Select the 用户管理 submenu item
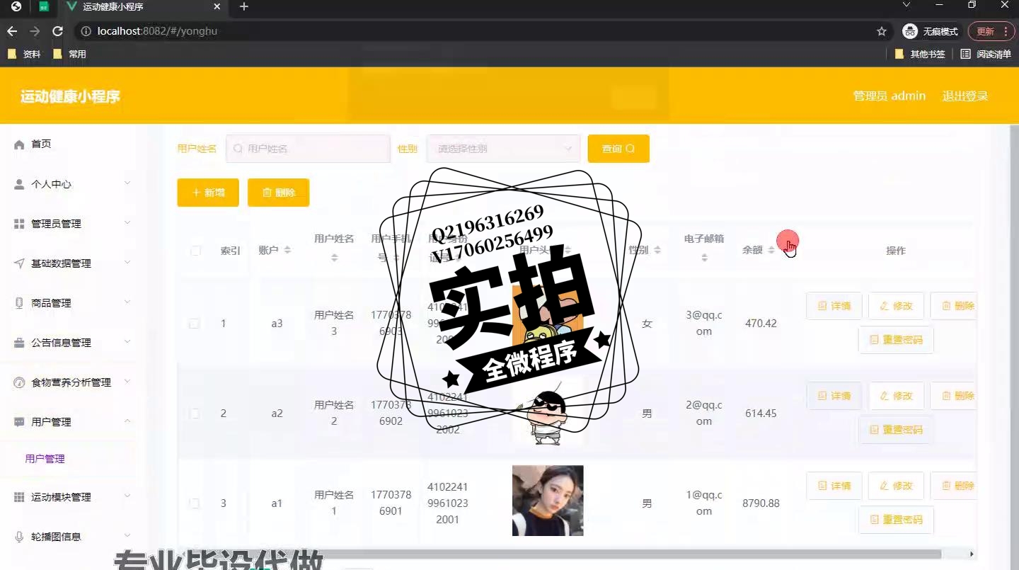Screen dimensions: 1019x570 pyautogui.click(x=45, y=459)
